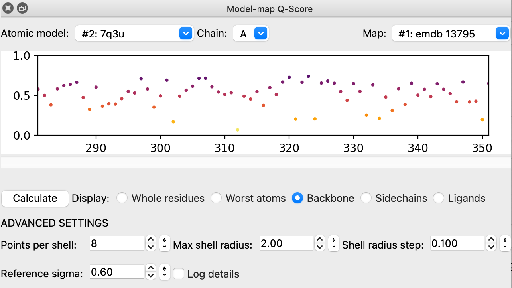Increase Points per shell value
Screen dimensions: 512x288
pyautogui.click(x=151, y=239)
